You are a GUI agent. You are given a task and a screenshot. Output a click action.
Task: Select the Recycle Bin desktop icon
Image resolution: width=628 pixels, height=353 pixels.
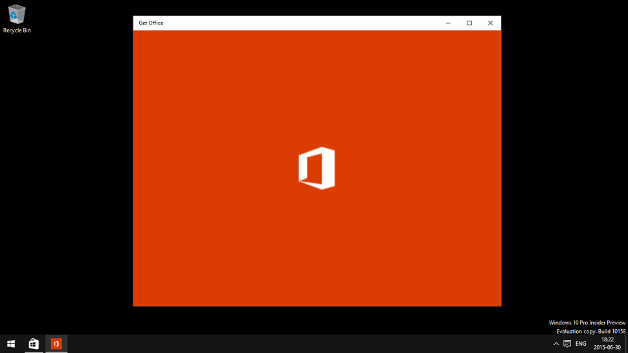coord(17,14)
